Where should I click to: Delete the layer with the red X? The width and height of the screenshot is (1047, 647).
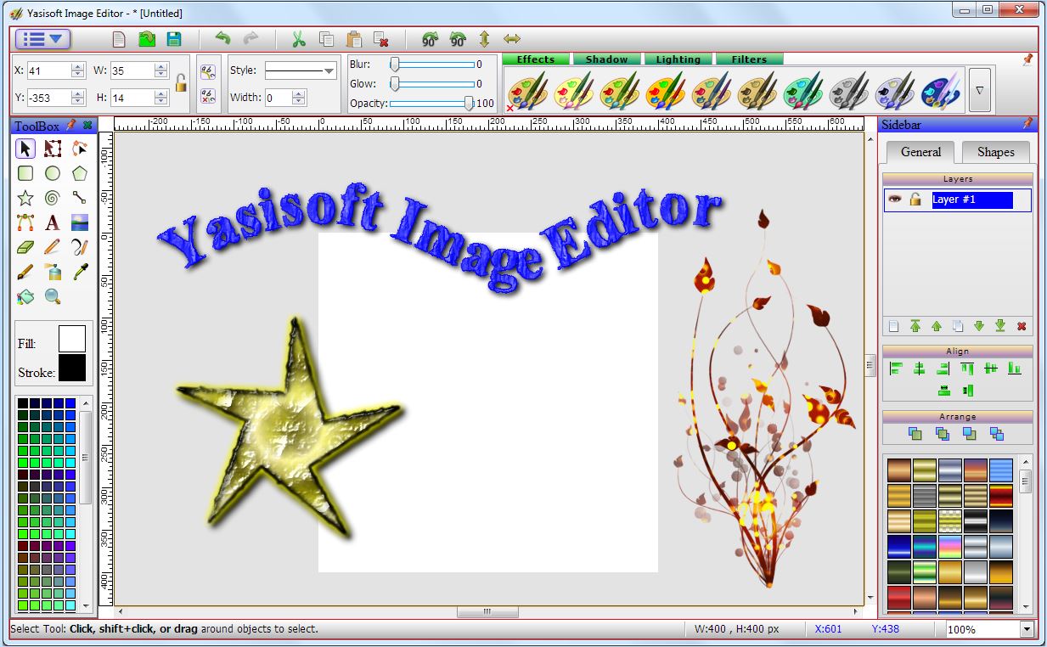(x=1022, y=326)
